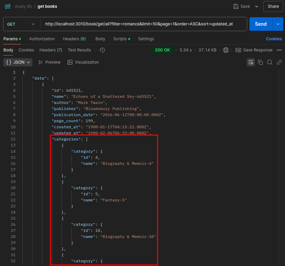Open the Visualization view
Viewport: 285px width, 266px height.
click(83, 62)
